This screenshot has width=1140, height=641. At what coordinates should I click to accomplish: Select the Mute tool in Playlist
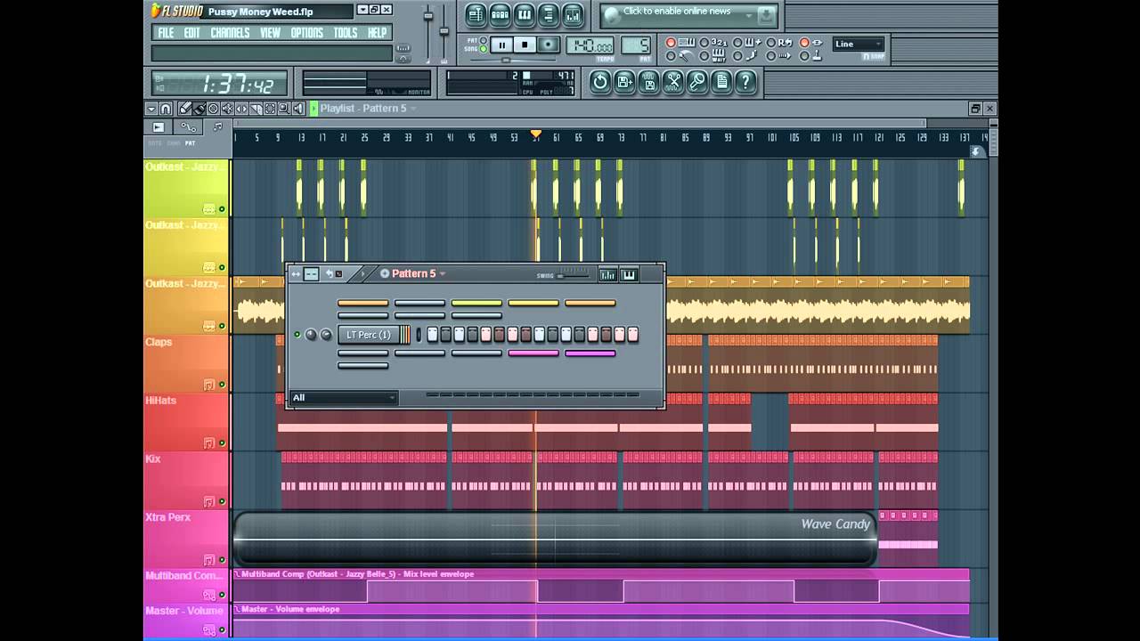227,109
